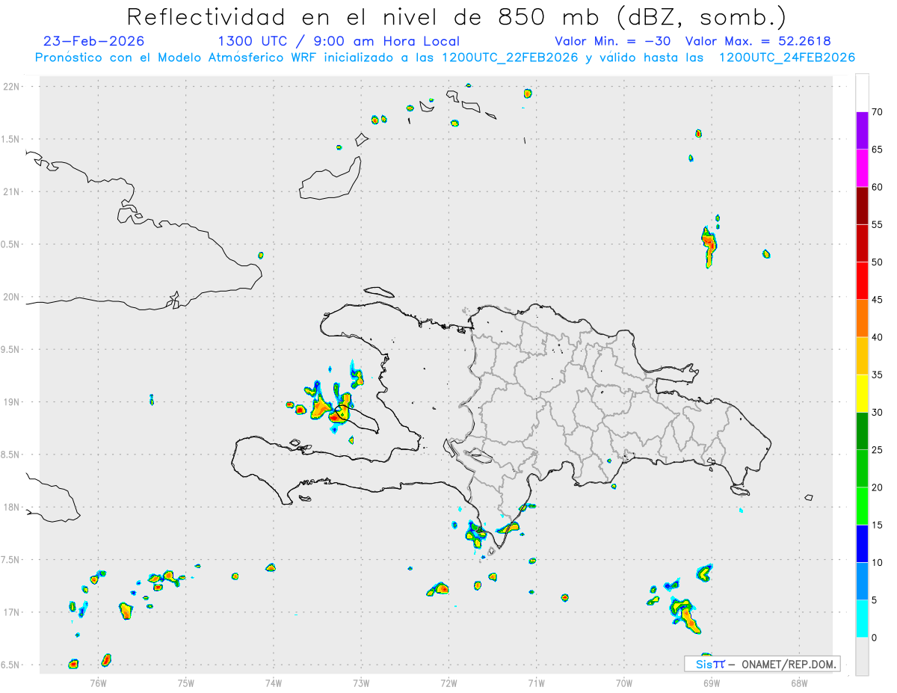Screen dimensions: 897x693
Task: Click the colorbar label '20'
Action: (878, 487)
